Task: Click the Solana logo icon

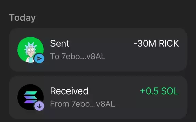Action: [30, 97]
